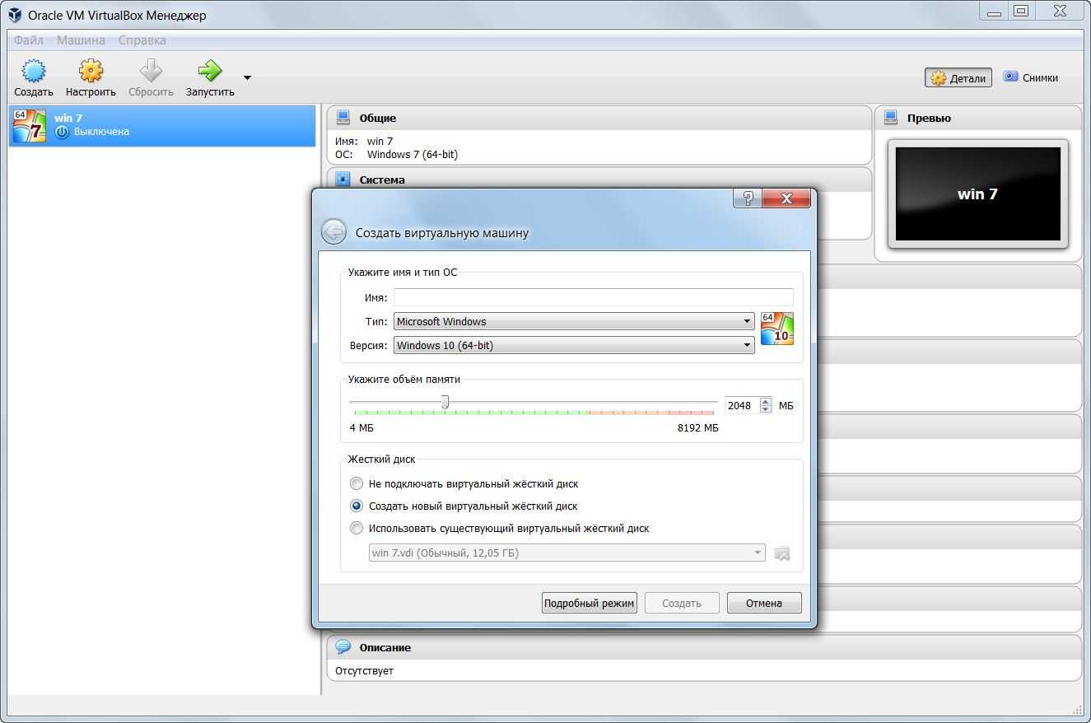
Task: Click the Отмена button
Action: click(x=764, y=603)
